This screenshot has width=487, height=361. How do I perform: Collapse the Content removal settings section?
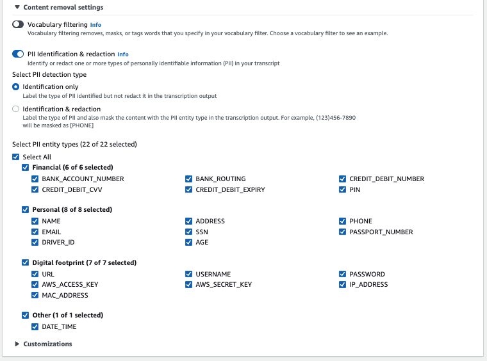coord(17,8)
